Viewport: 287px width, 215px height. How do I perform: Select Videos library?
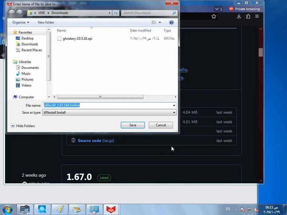click(x=26, y=85)
